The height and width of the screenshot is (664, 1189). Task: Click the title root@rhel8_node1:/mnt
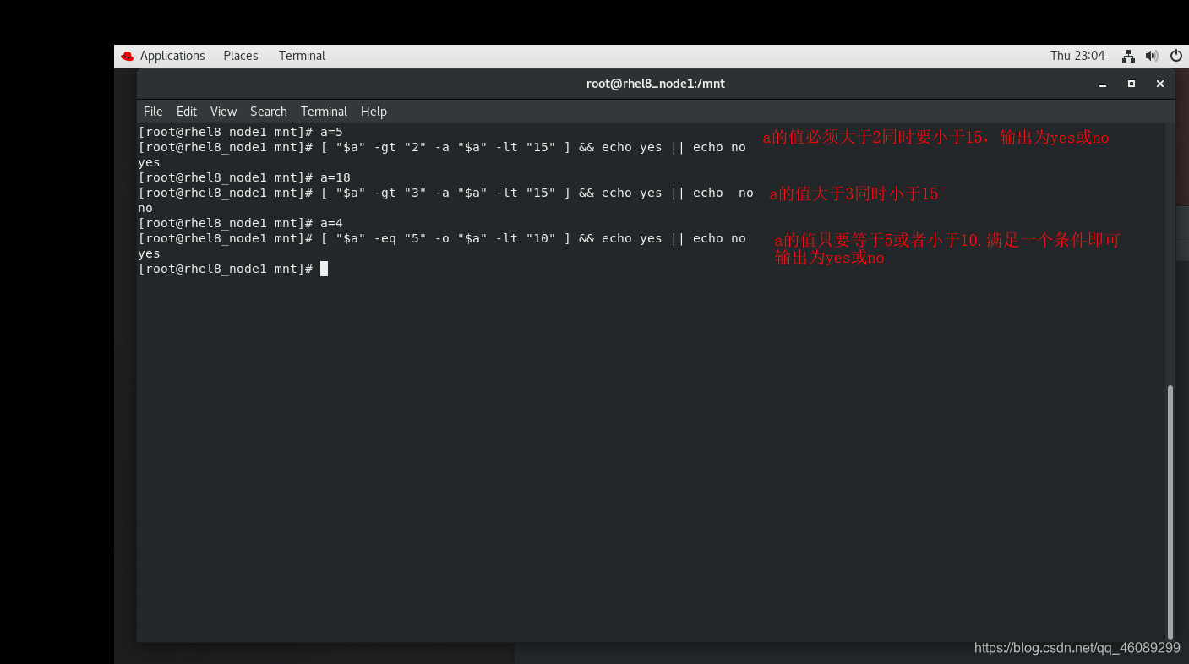pyautogui.click(x=656, y=84)
